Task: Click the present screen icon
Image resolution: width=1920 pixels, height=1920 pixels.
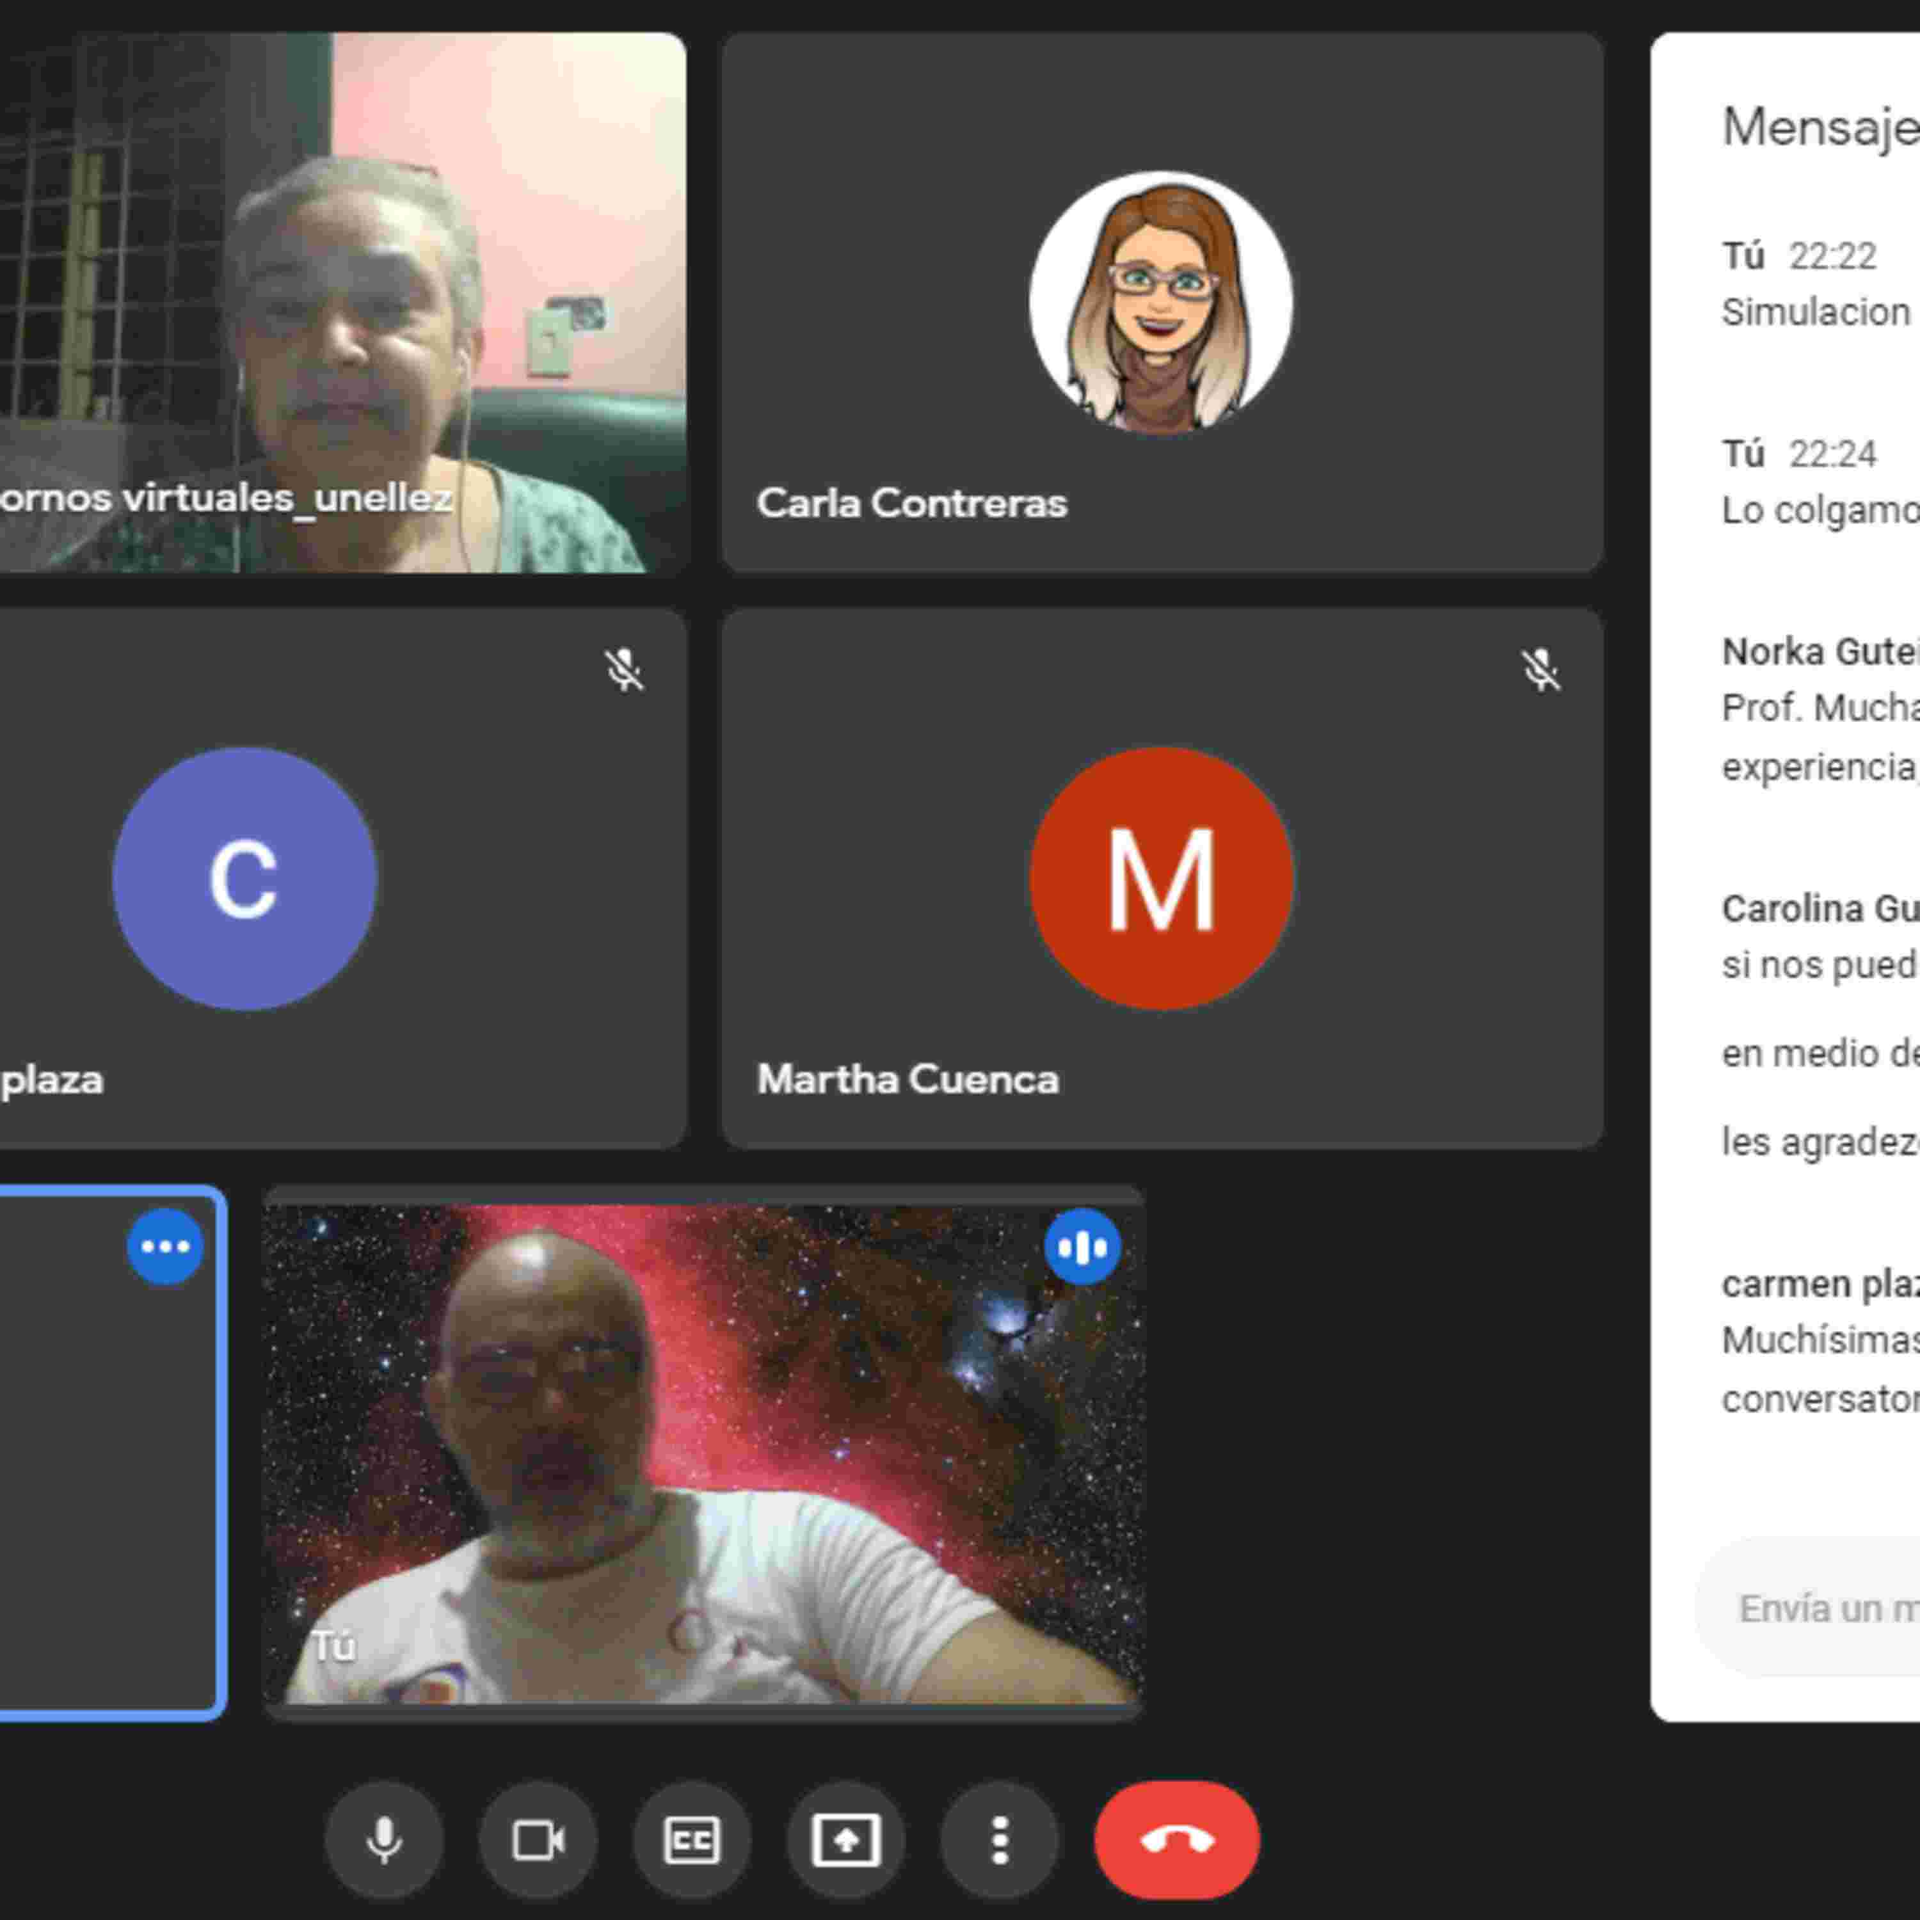Action: tap(845, 1839)
